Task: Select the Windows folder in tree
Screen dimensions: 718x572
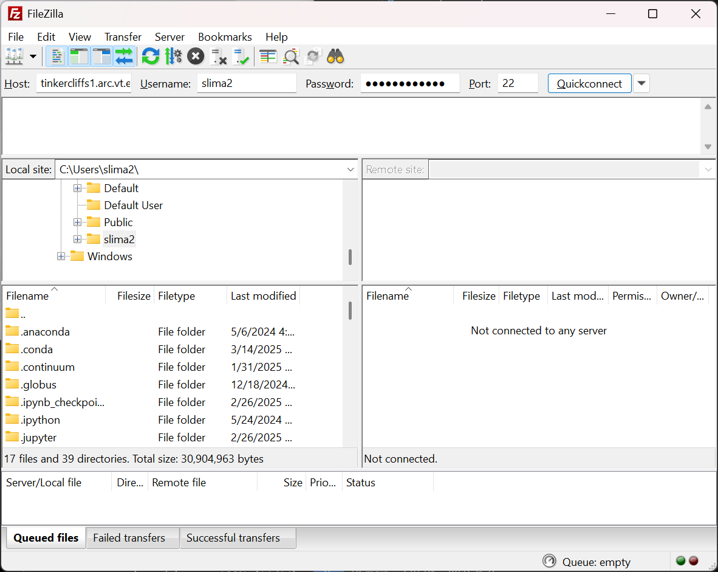Action: (110, 256)
